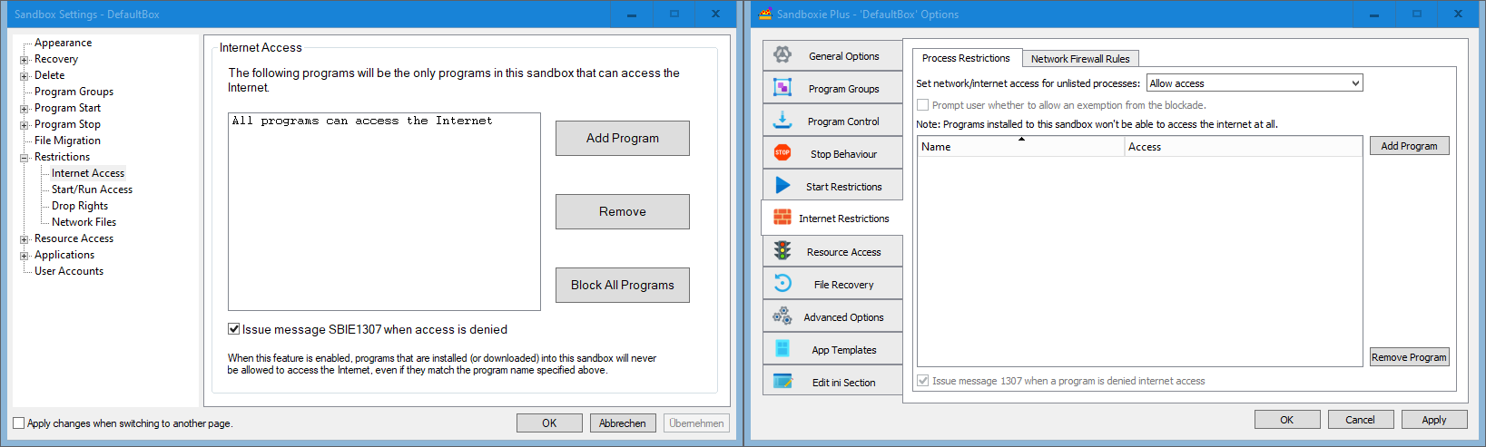Select the Process Restrictions tab
Screen dimensions: 1486x447
tap(966, 58)
